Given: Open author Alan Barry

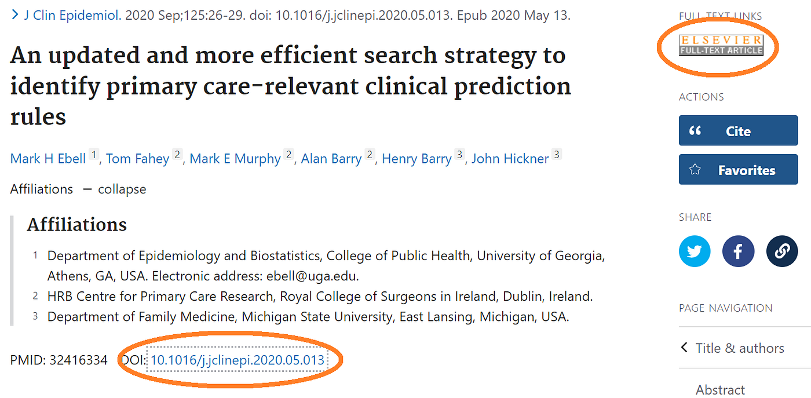Looking at the screenshot, I should (331, 158).
